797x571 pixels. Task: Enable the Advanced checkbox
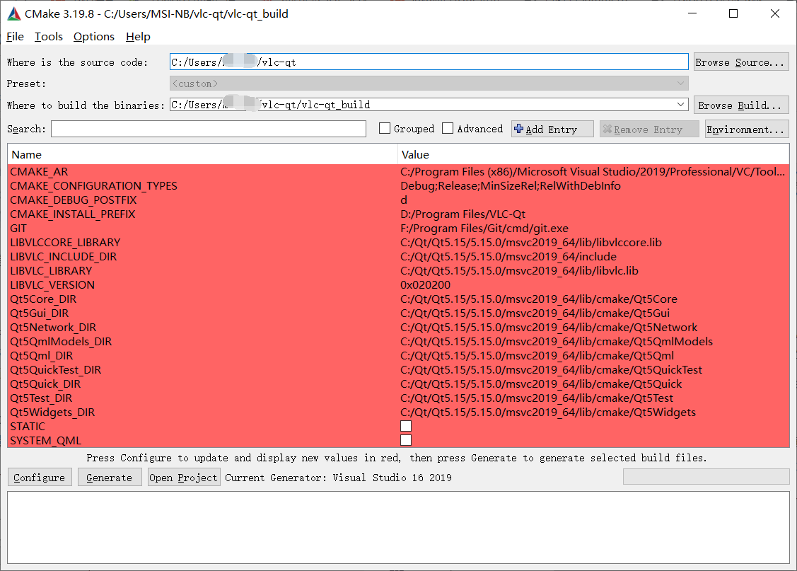[447, 128]
